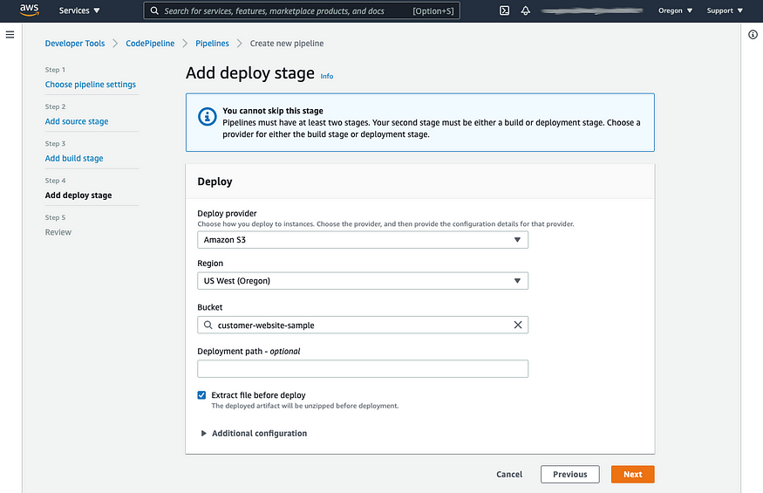Cancel pipeline creation
The height and width of the screenshot is (493, 763).
(x=509, y=474)
